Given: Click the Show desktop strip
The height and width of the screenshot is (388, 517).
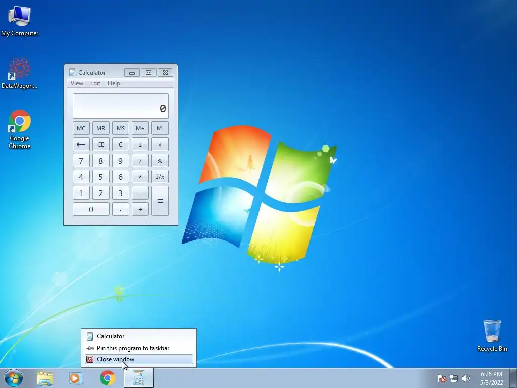Looking at the screenshot, I should (x=513, y=378).
